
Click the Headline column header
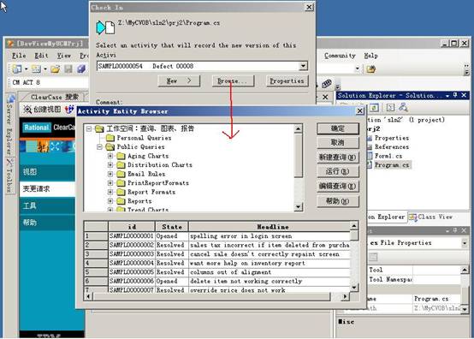click(x=270, y=227)
